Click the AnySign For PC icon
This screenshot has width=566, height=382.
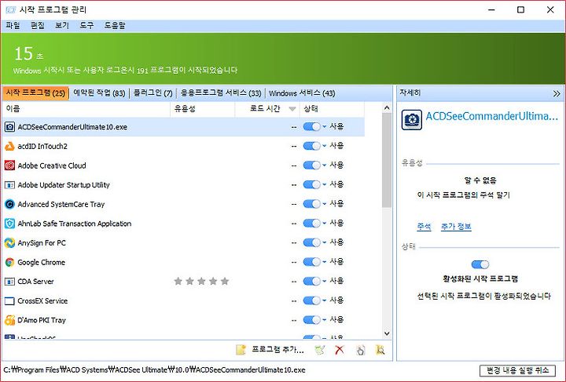coord(9,242)
